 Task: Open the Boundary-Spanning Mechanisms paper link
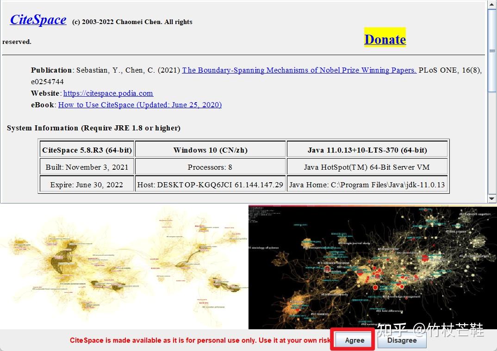299,70
